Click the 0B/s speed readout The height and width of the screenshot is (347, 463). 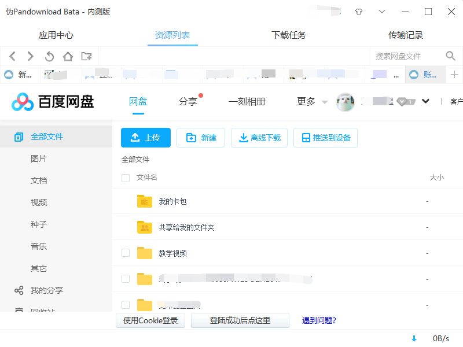[x=441, y=339]
